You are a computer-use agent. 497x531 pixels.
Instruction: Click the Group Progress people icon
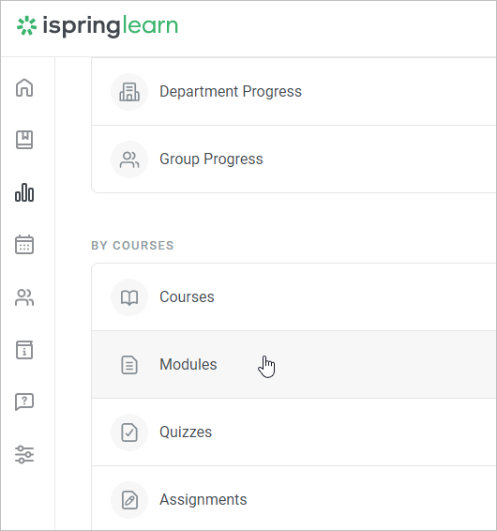click(x=129, y=159)
